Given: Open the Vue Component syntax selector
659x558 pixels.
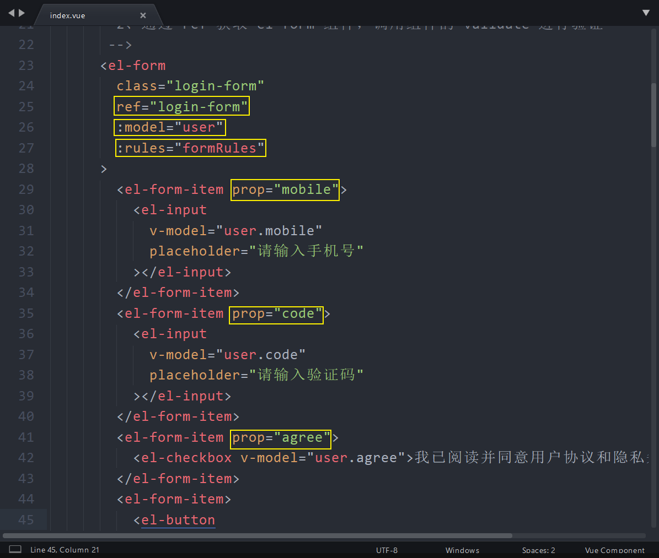Looking at the screenshot, I should tap(614, 550).
